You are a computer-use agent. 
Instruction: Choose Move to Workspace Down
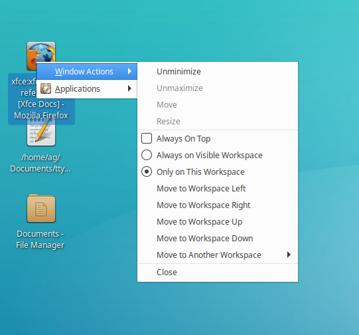click(x=218, y=238)
